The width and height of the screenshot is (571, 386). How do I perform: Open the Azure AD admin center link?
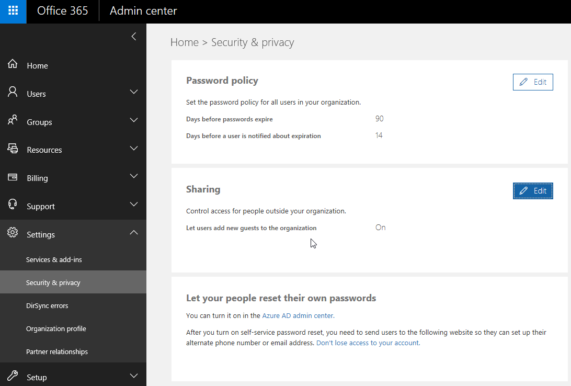click(298, 315)
